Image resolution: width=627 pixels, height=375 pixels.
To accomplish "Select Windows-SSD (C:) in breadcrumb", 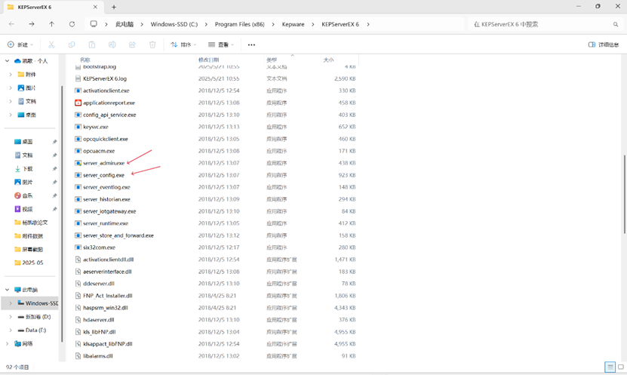I will [174, 24].
